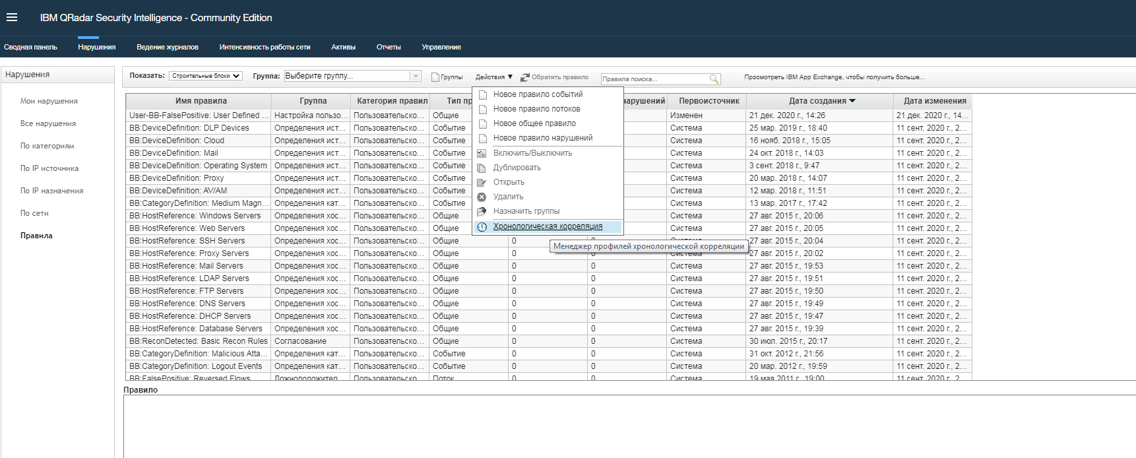Open the 'Сводная панель' tab
The height and width of the screenshot is (458, 1136).
(30, 47)
